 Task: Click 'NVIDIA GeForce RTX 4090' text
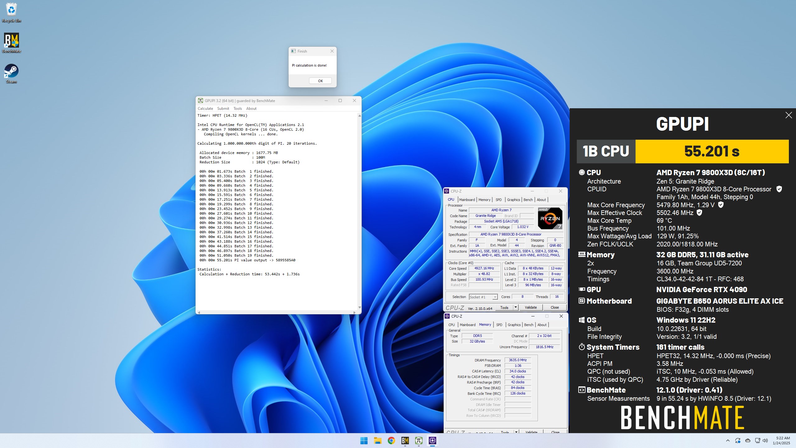click(701, 289)
